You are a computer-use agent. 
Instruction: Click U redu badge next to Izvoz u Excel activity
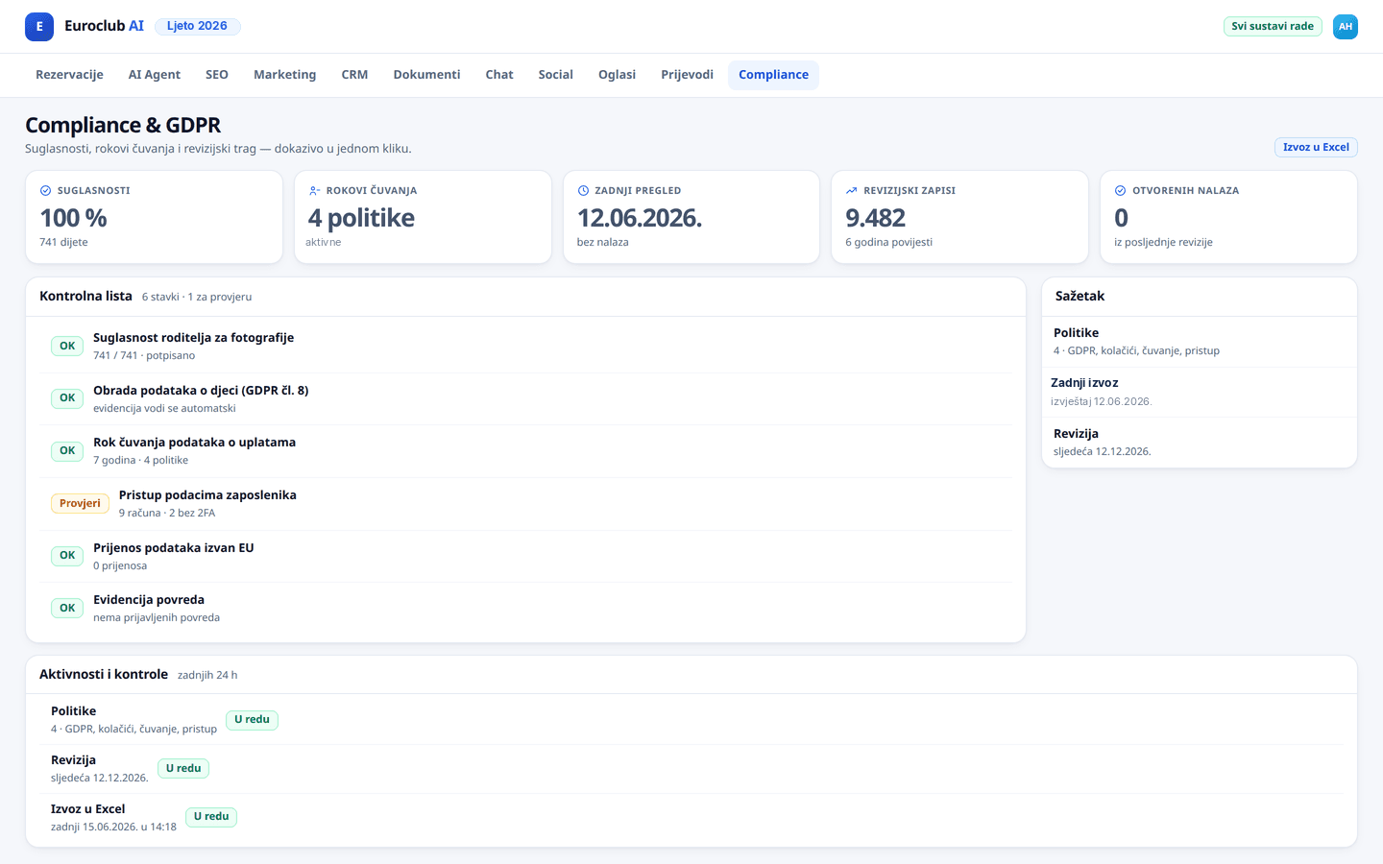(211, 818)
